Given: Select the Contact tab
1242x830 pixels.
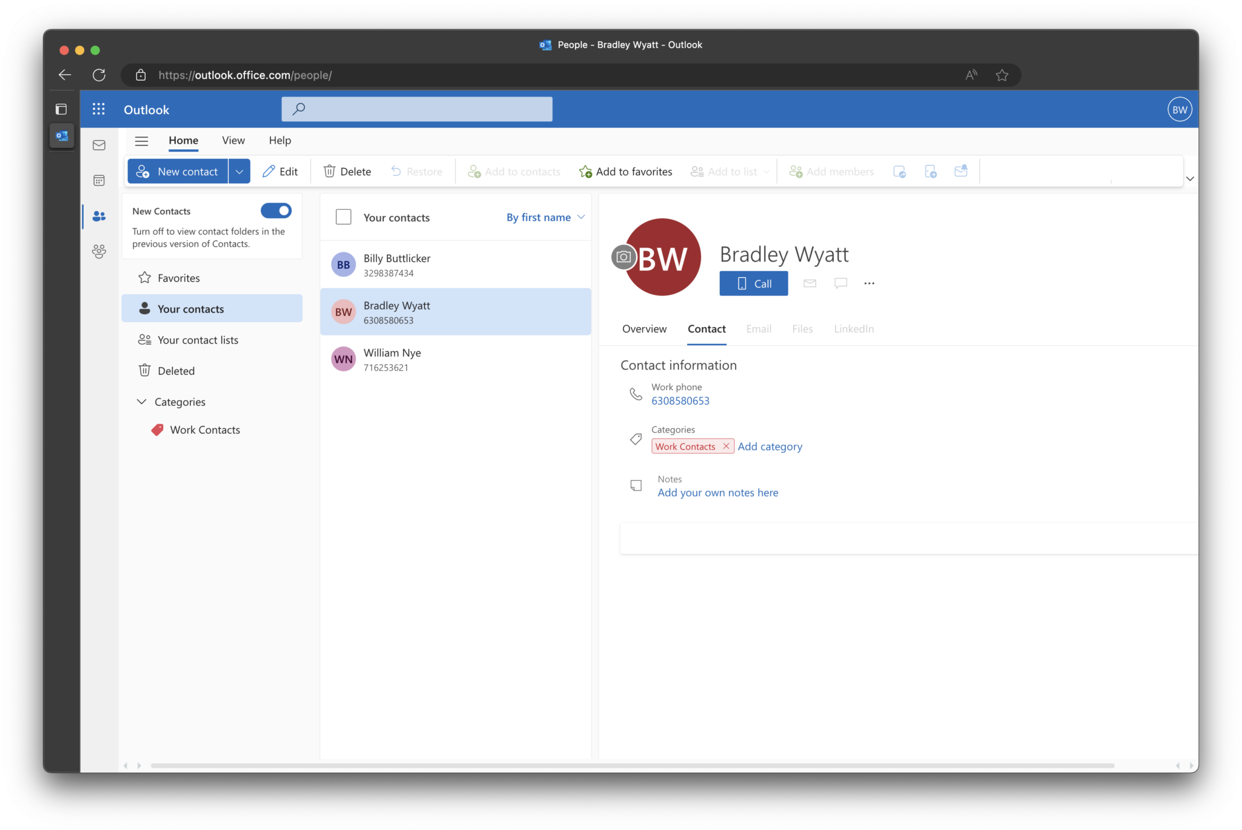Looking at the screenshot, I should (x=707, y=329).
